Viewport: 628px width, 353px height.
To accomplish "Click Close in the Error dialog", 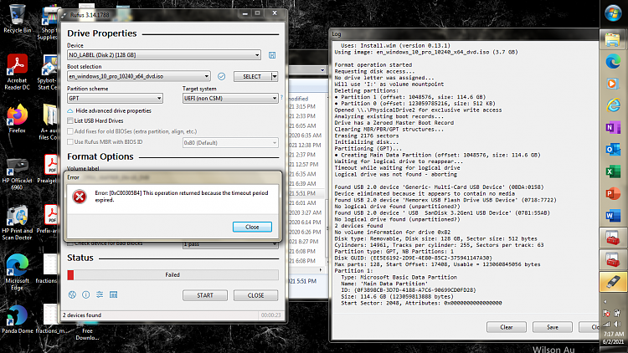I will 252,227.
